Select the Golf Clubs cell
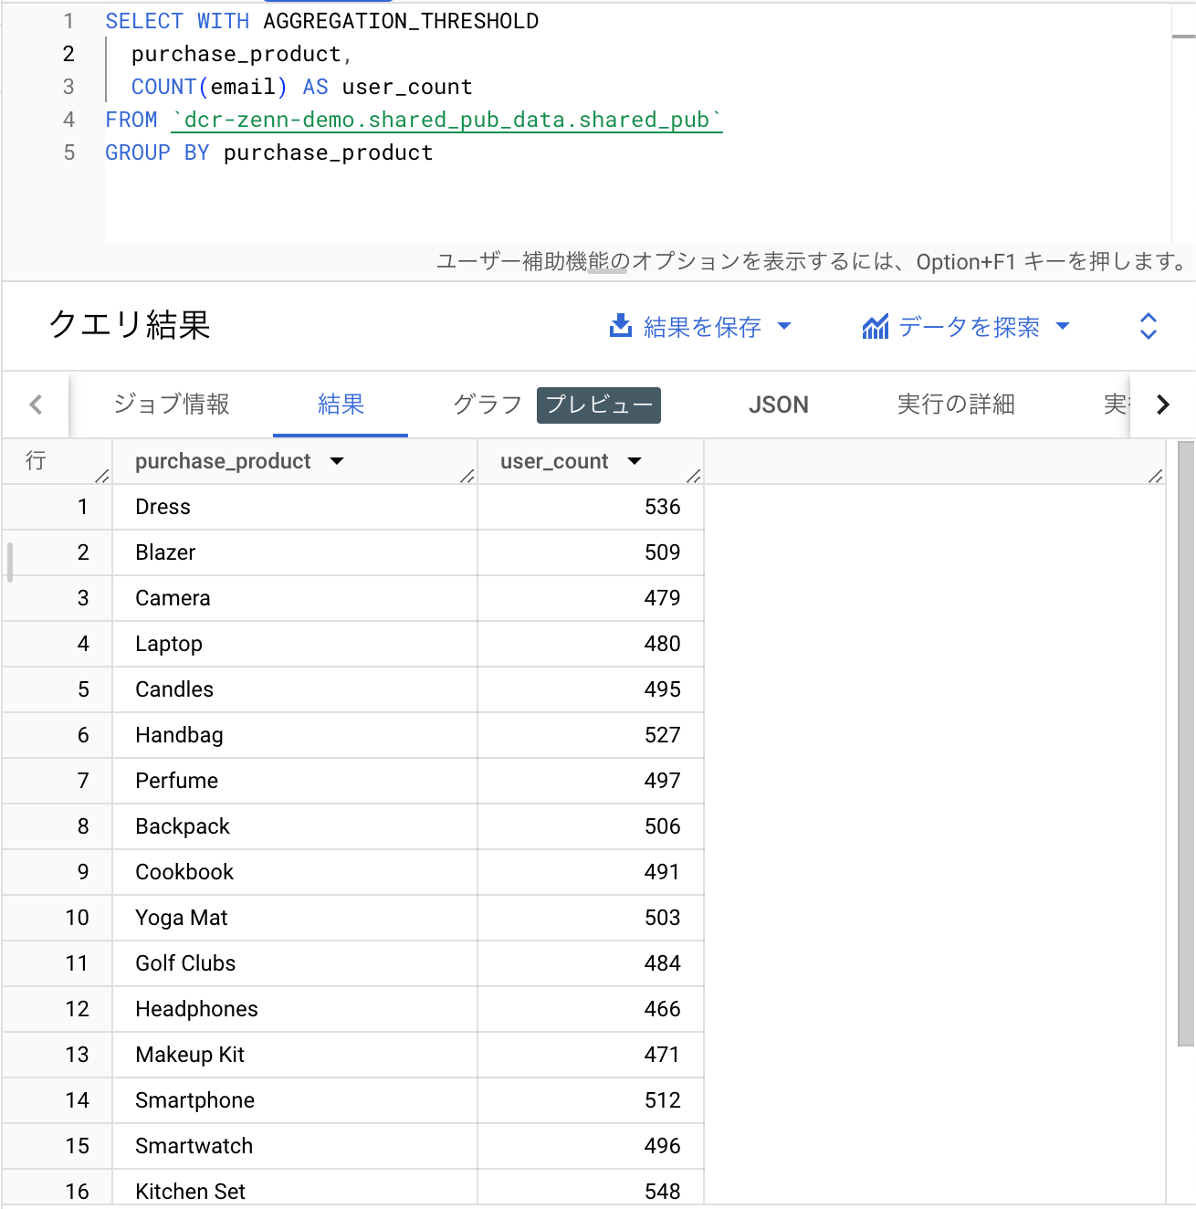1196x1209 pixels. coord(295,963)
